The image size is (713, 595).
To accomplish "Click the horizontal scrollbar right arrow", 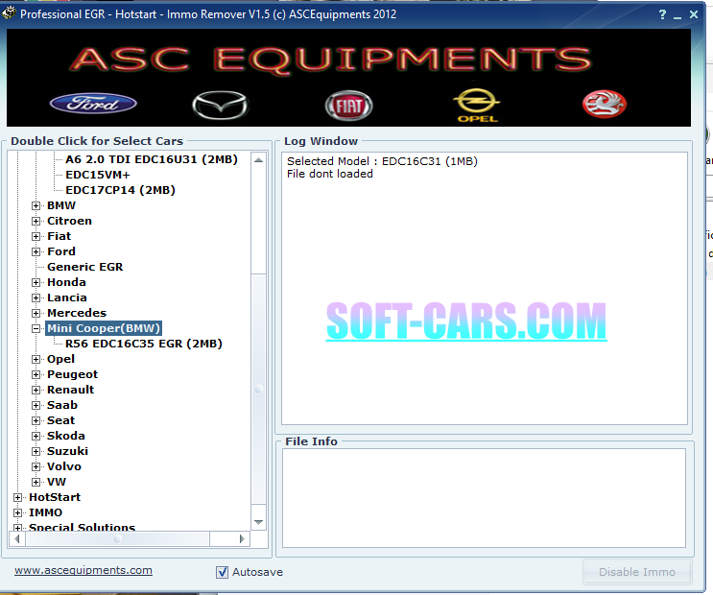I will (242, 539).
